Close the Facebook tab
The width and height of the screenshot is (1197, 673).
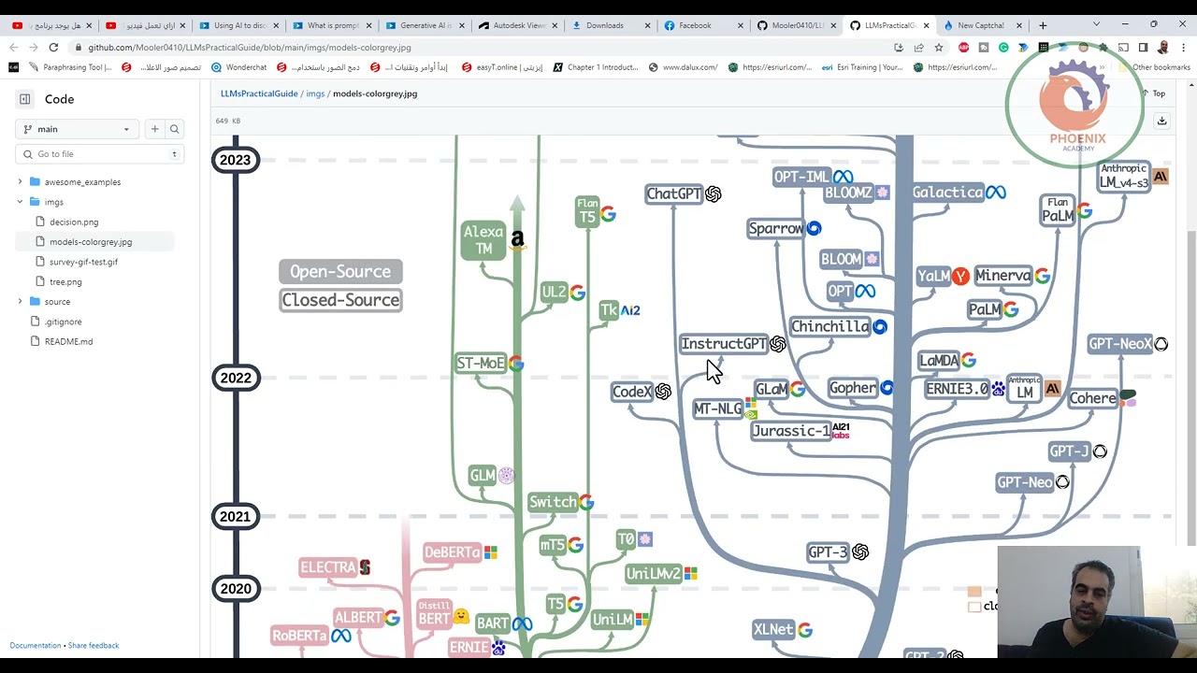pos(741,25)
